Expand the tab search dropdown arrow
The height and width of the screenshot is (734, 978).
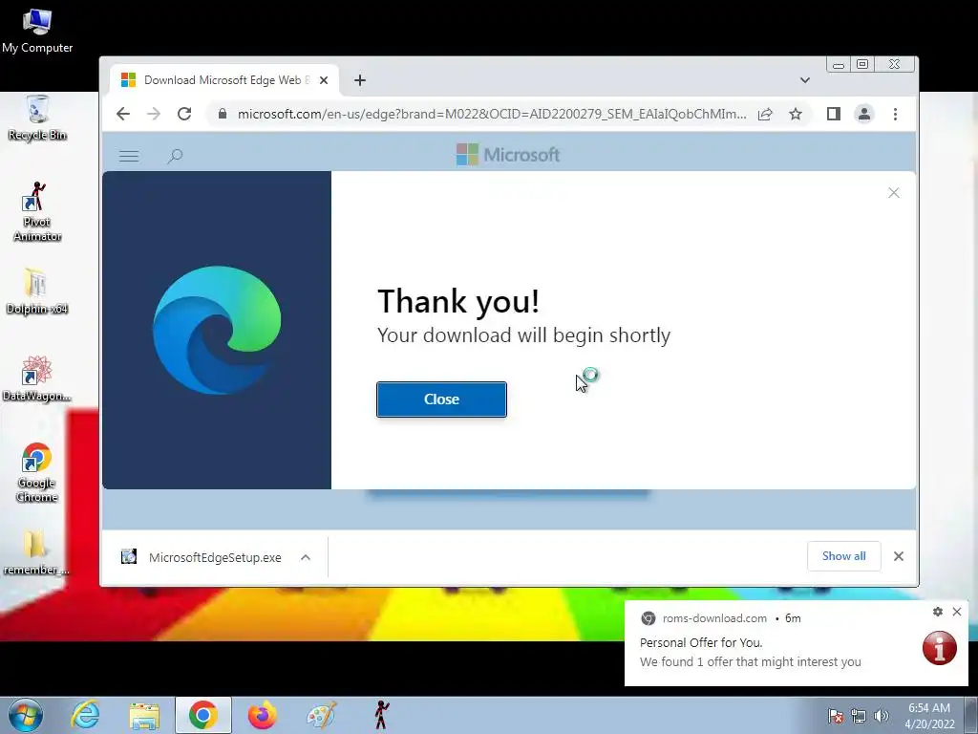(x=804, y=80)
